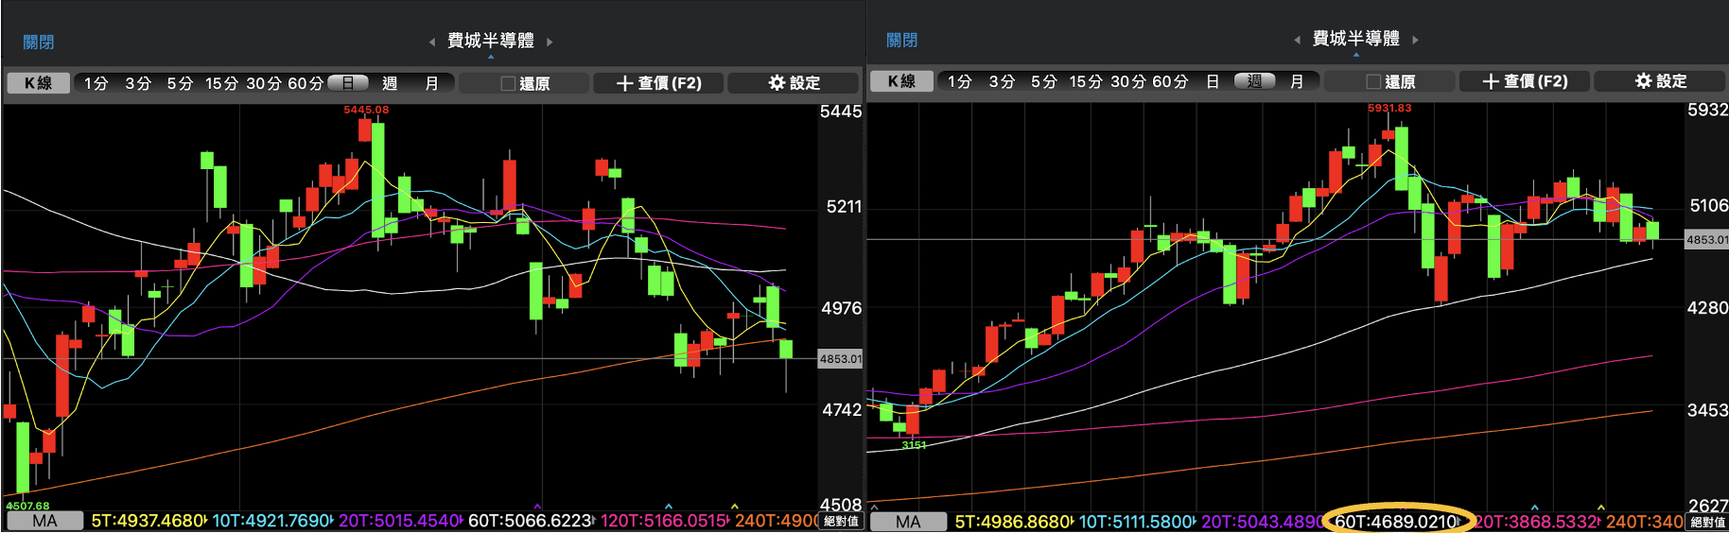The image size is (1729, 533).
Task: Switch right chart to 月 timeframe
Action: [1297, 81]
